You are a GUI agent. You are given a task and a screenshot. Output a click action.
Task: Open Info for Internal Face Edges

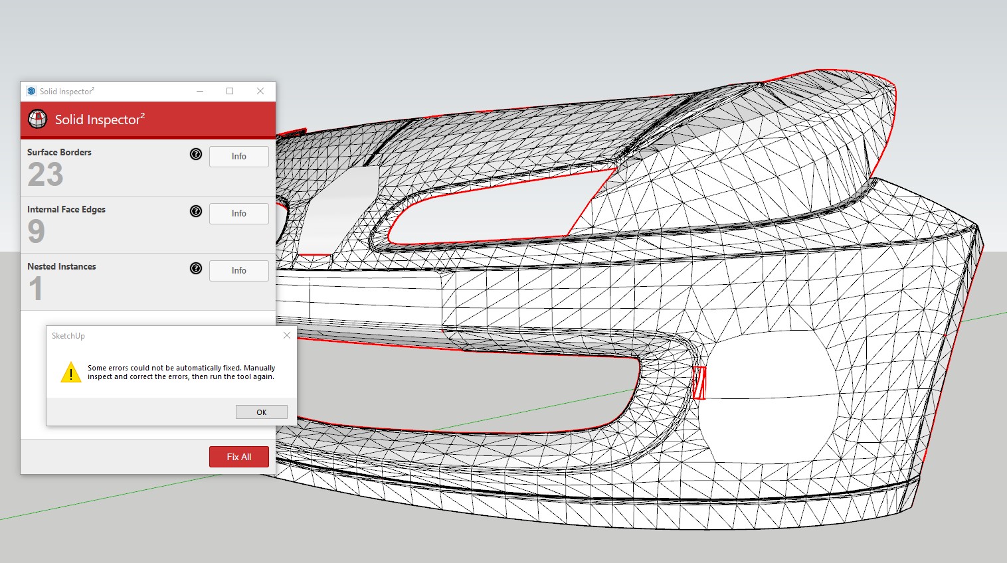pyautogui.click(x=239, y=214)
